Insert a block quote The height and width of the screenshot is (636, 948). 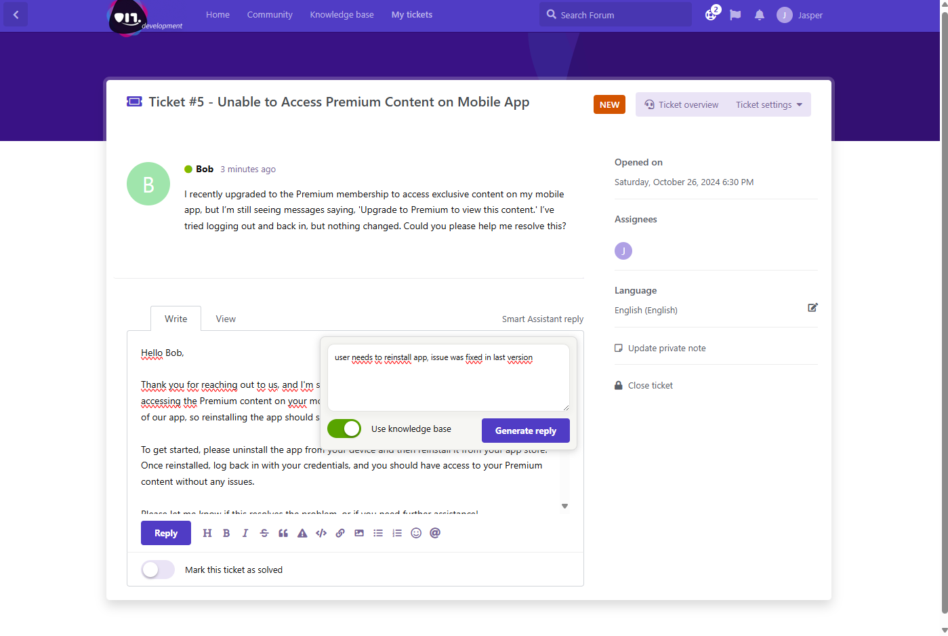pyautogui.click(x=283, y=533)
